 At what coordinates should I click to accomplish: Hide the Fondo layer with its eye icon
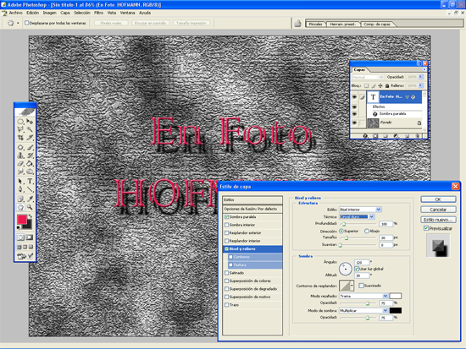354,123
